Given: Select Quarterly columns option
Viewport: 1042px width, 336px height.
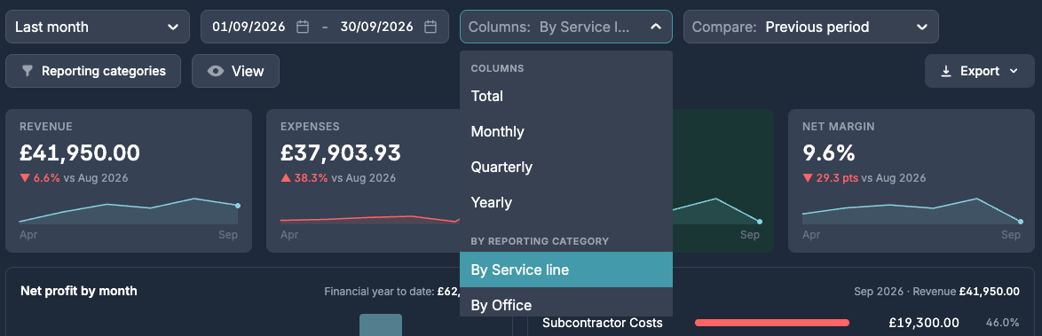Looking at the screenshot, I should pyautogui.click(x=566, y=167).
